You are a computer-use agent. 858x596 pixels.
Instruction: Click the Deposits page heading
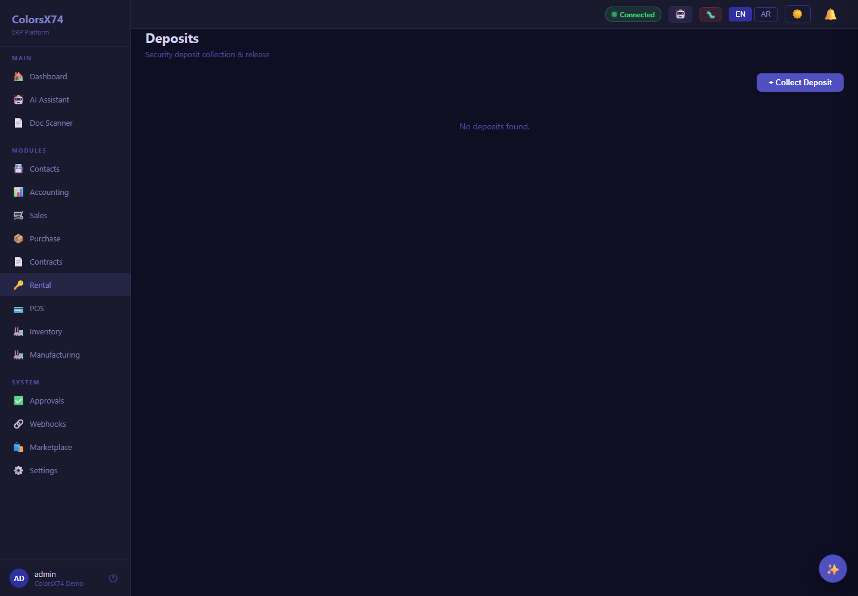pyautogui.click(x=172, y=38)
